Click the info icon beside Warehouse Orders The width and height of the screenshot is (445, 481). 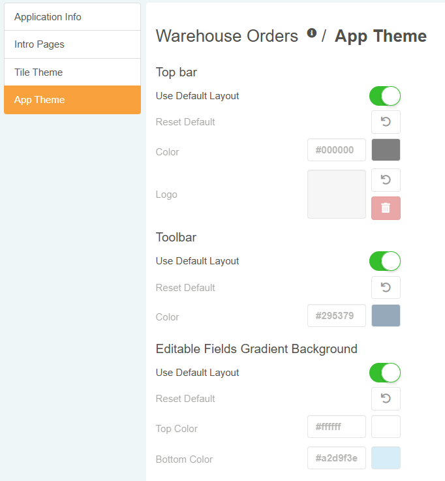point(312,33)
